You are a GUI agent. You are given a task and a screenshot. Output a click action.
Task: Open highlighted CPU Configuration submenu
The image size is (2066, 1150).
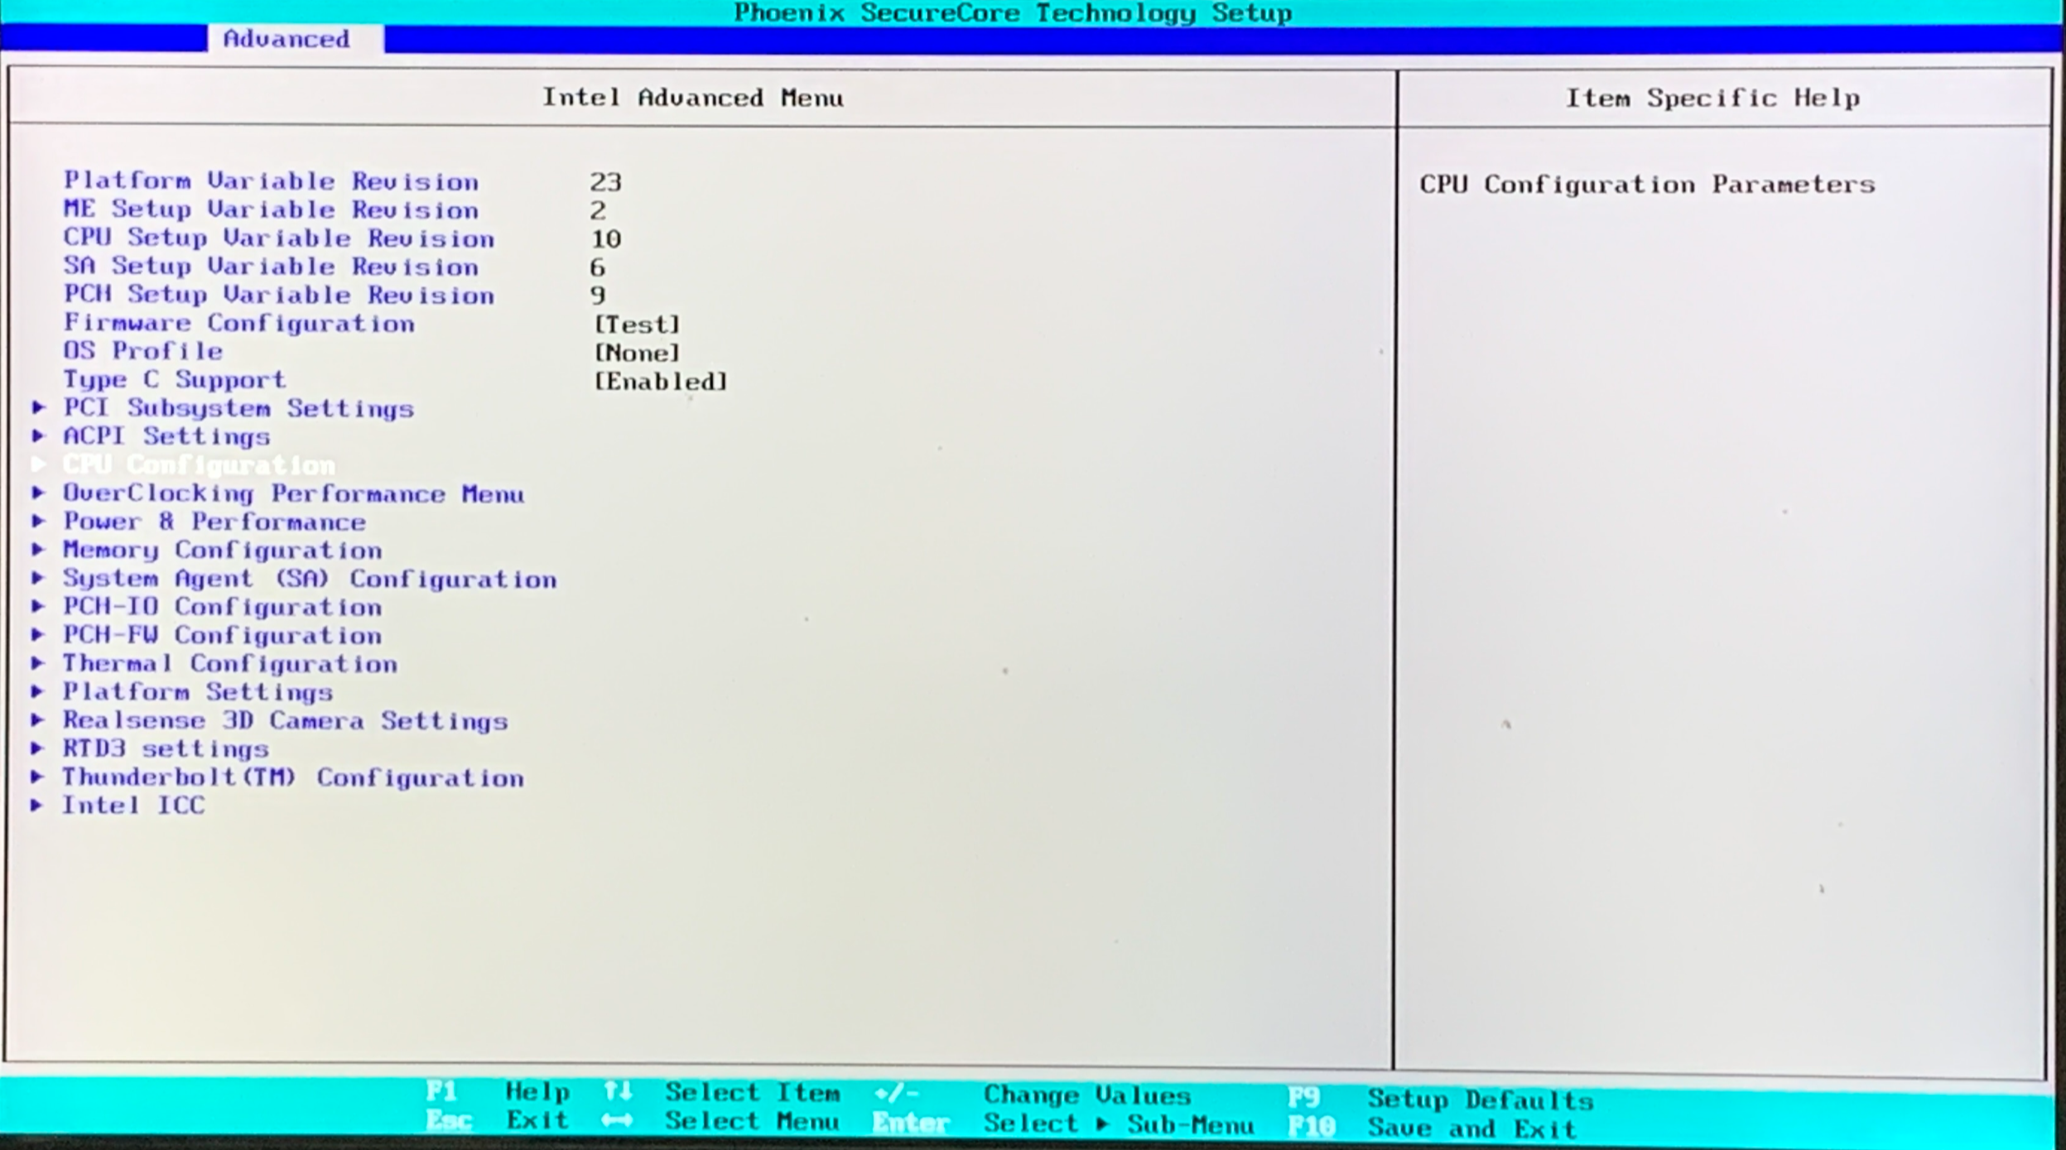click(x=200, y=465)
